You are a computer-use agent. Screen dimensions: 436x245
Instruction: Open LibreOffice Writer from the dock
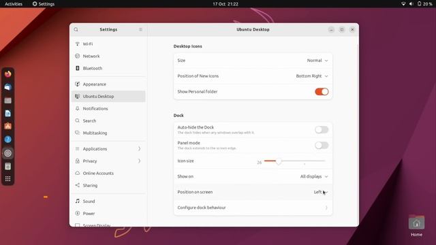tap(7, 114)
